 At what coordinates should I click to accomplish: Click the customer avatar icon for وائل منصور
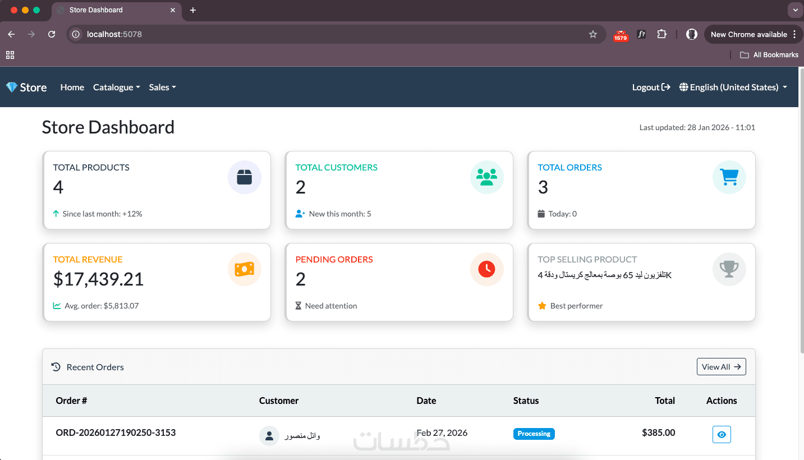[269, 436]
